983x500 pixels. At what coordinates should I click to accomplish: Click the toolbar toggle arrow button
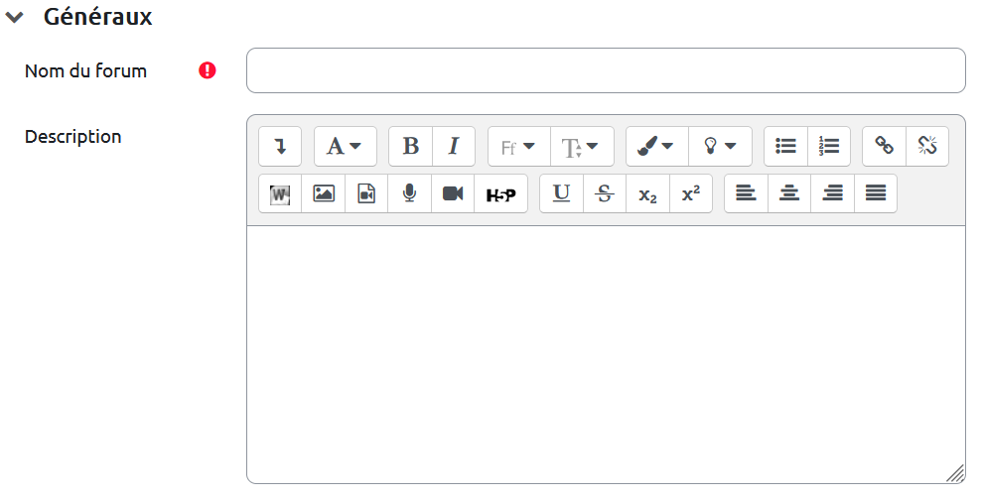pos(280,146)
